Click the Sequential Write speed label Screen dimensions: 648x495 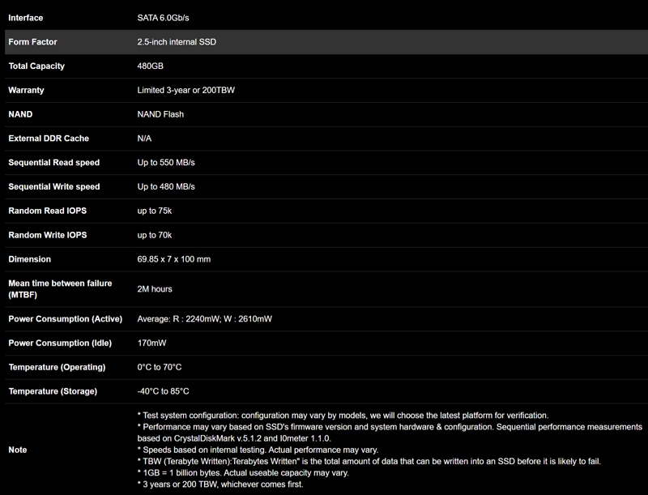[x=54, y=187]
